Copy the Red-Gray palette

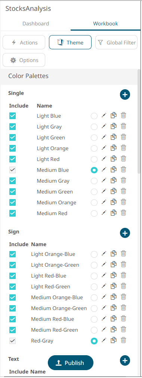click(114, 340)
